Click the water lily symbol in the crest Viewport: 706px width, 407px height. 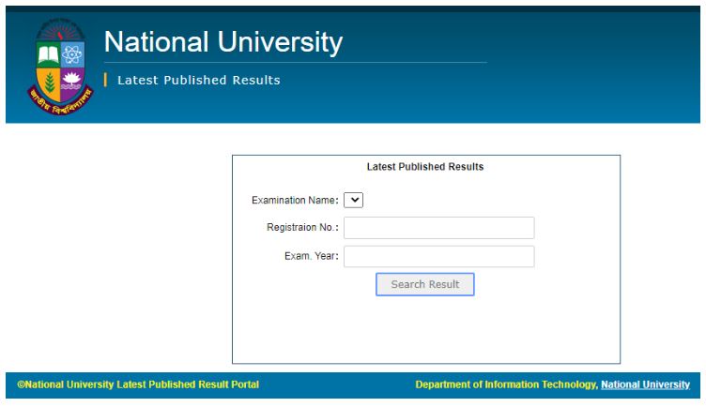71,79
